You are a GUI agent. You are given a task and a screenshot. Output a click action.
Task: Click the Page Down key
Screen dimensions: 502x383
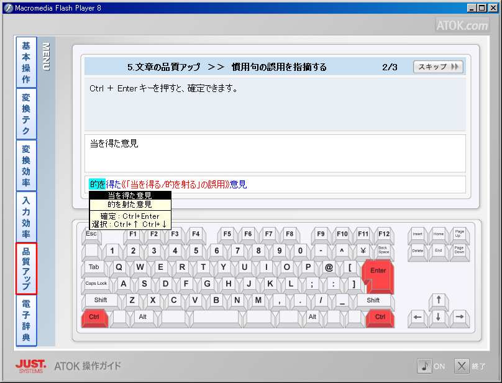[460, 252]
